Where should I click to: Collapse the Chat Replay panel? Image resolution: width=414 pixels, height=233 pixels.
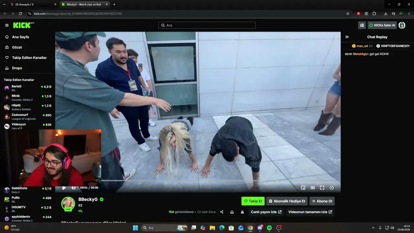click(x=347, y=37)
